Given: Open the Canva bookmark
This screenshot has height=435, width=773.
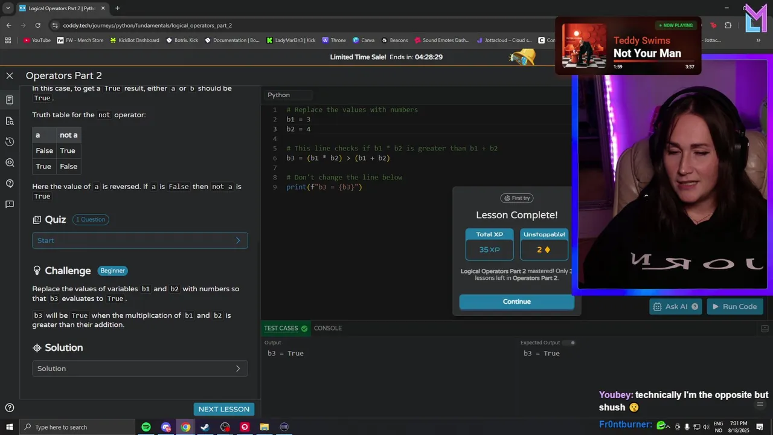Looking at the screenshot, I should click(x=364, y=40).
